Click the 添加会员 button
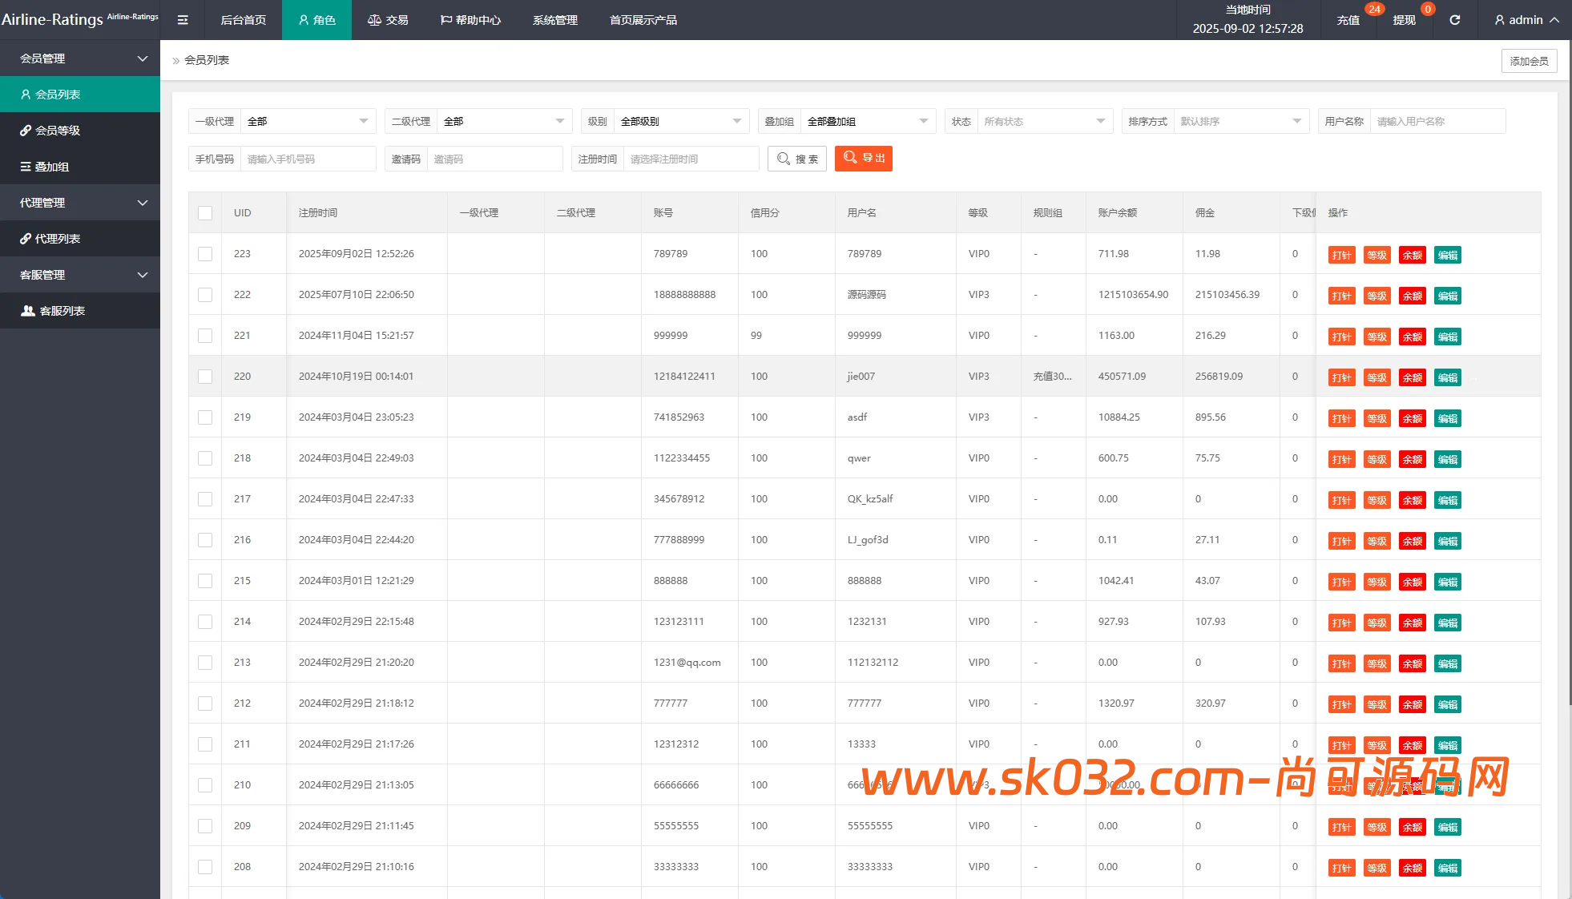The image size is (1572, 899). 1528,61
